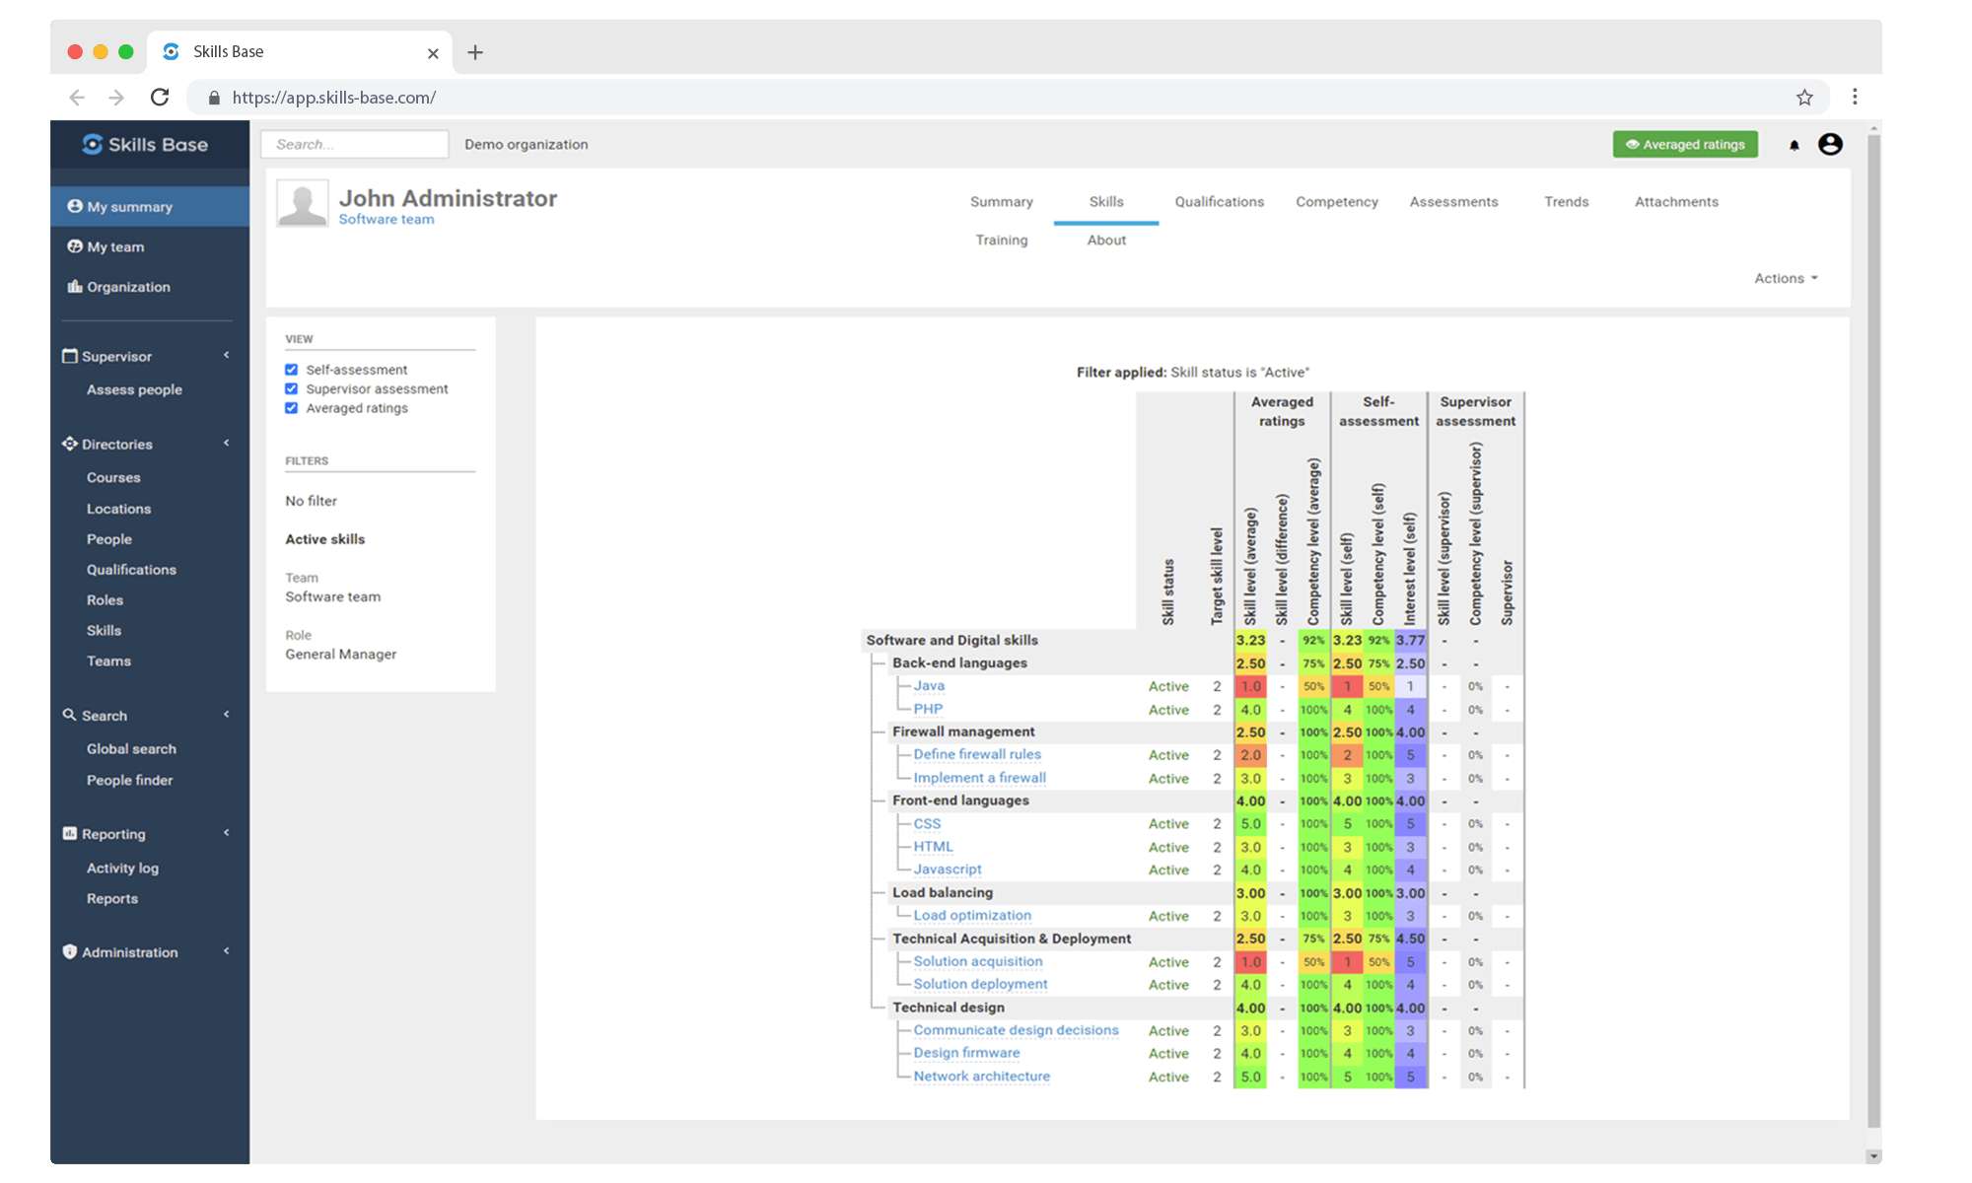Click John Administrator's profile picture

(x=302, y=204)
